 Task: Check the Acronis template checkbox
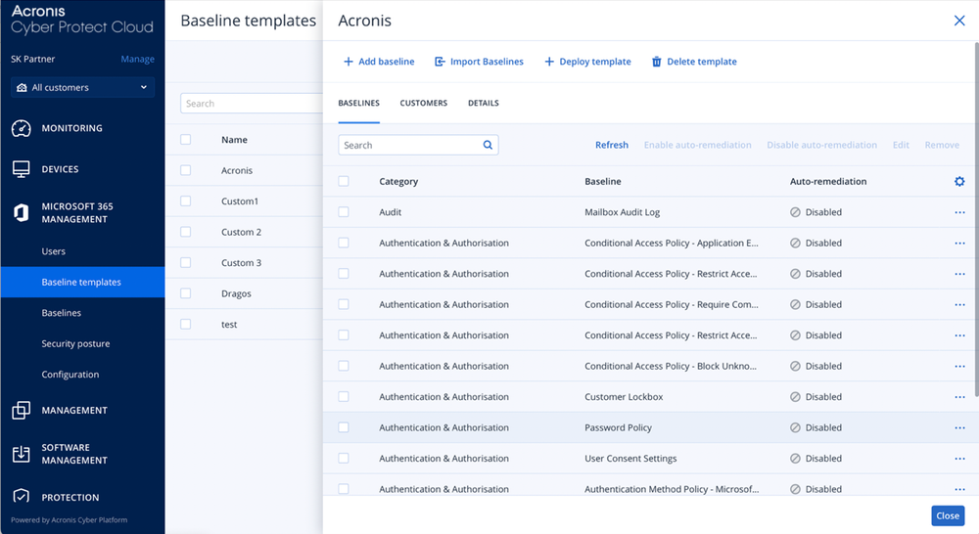[x=185, y=170]
